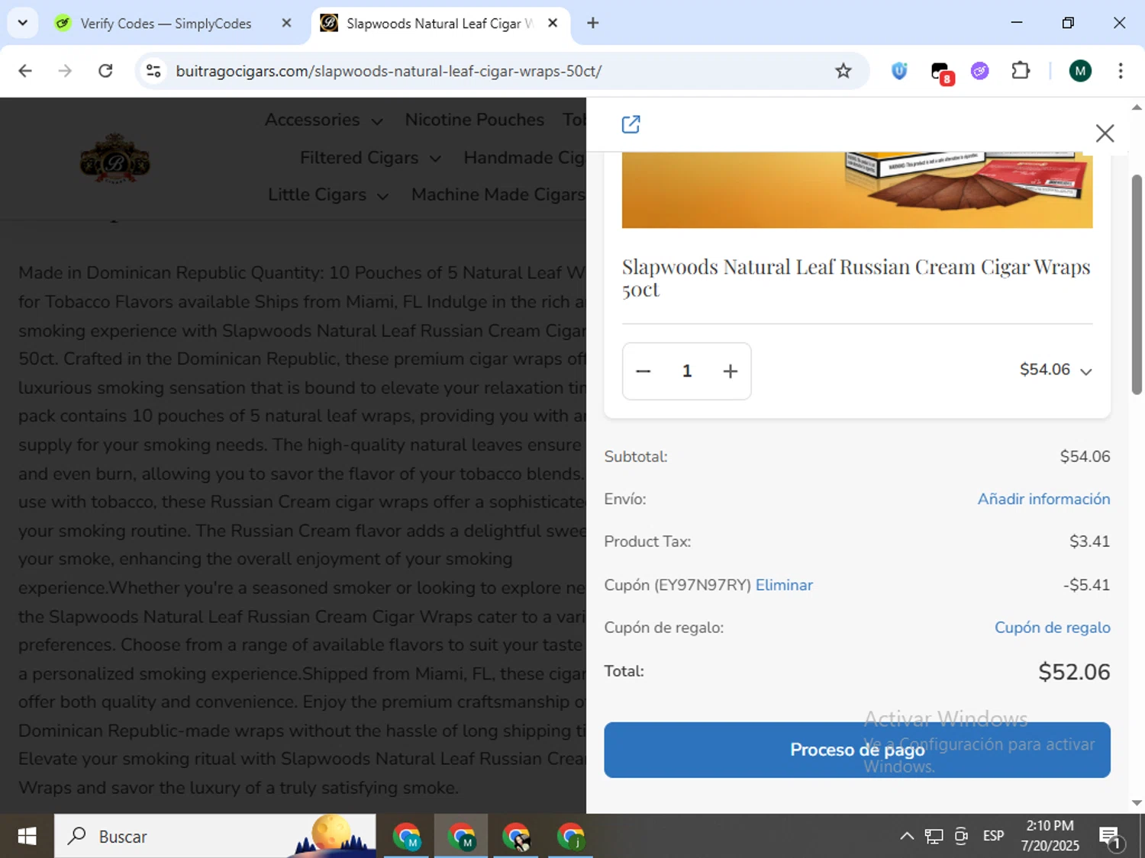Click the Subtotal $54.06 amount
Screen dimensions: 1145x858
pyautogui.click(x=1085, y=457)
